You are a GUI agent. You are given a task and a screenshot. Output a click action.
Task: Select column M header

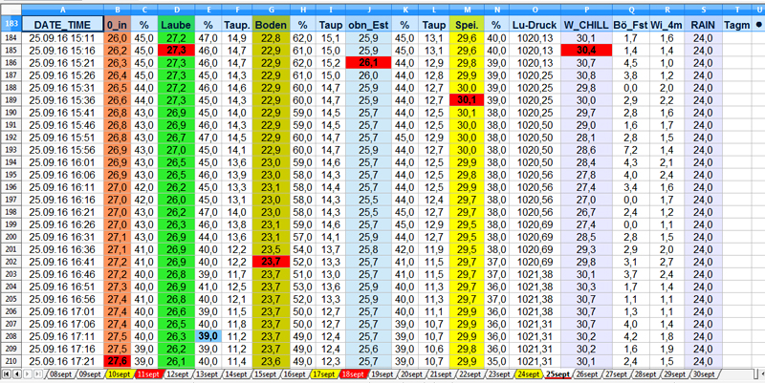(468, 10)
